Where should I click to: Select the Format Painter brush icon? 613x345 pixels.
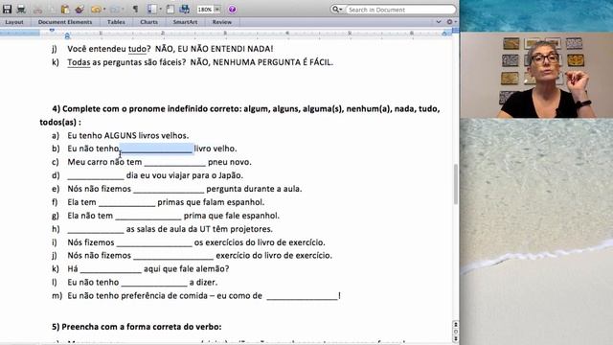click(x=79, y=9)
